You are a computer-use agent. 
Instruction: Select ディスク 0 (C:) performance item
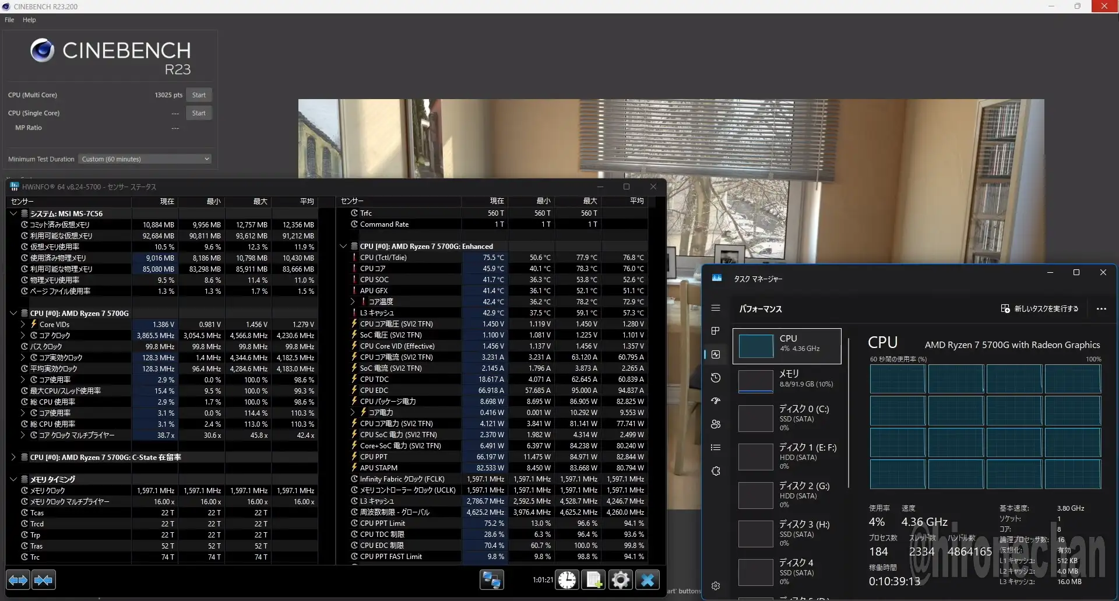click(x=787, y=417)
